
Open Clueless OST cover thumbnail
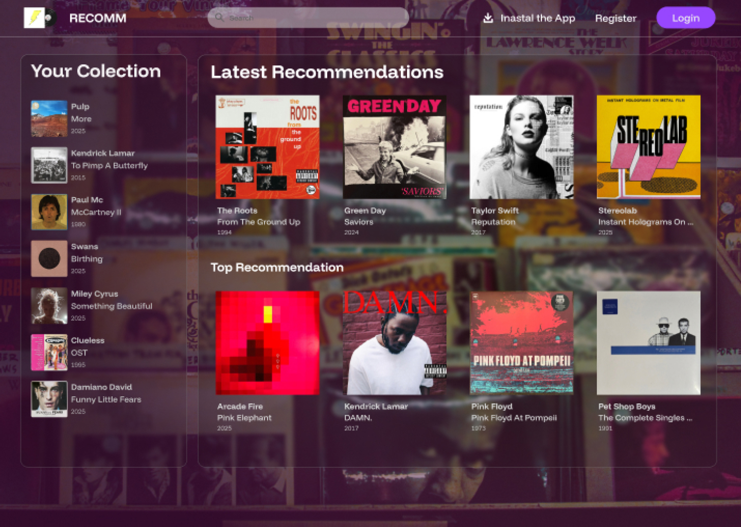coord(49,353)
